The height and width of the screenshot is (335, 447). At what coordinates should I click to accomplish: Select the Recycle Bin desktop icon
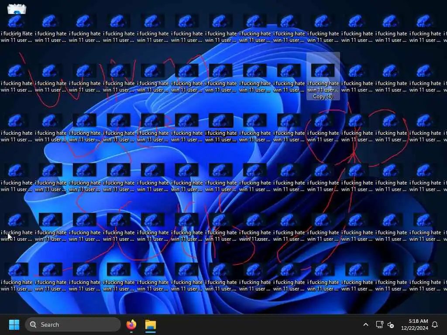tap(17, 9)
